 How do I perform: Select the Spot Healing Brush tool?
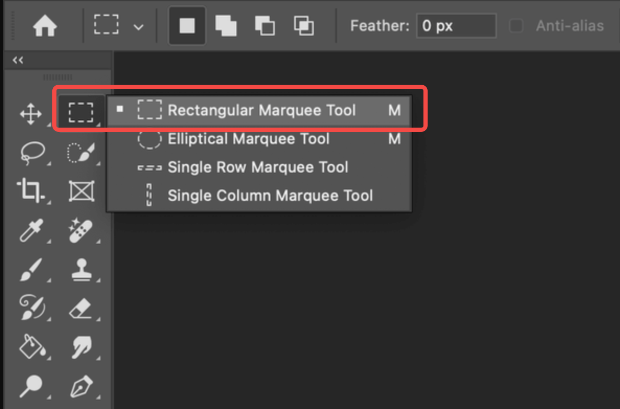82,230
